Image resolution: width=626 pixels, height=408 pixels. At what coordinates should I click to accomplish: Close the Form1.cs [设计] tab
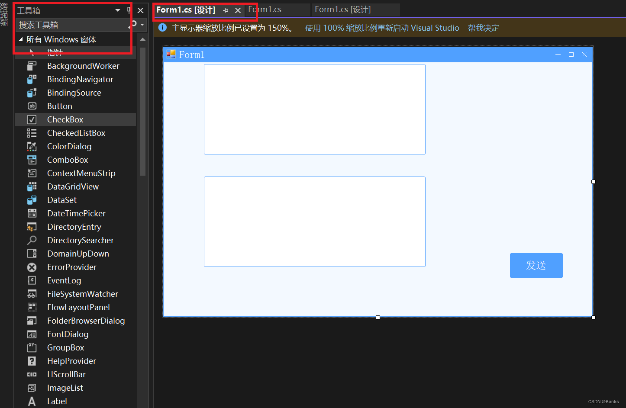(238, 10)
